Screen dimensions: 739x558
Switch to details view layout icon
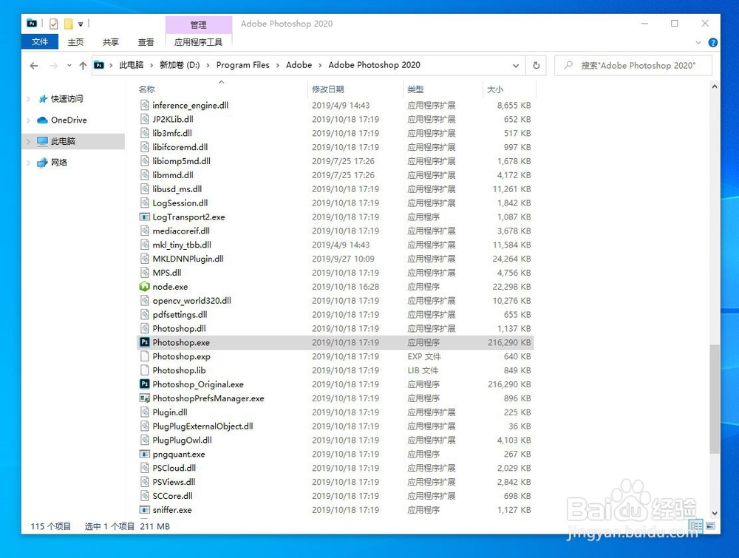click(x=696, y=525)
